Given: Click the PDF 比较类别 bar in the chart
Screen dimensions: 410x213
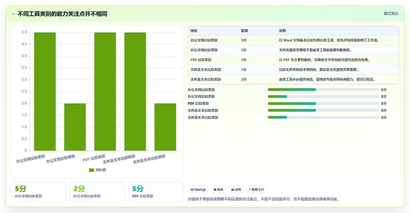Looking at the screenshot, I should [105, 92].
